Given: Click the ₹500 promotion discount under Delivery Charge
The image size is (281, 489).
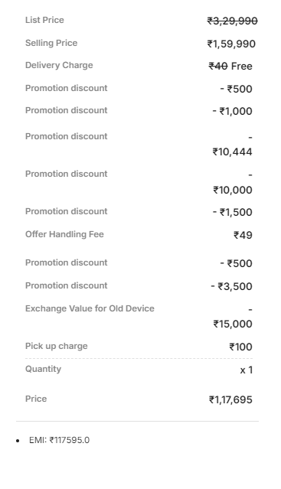Looking at the screenshot, I should 236,89.
